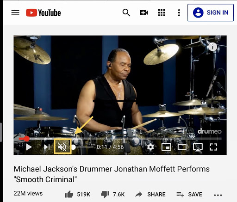Click the YouTube logo
The image size is (237, 202).
coord(44,12)
